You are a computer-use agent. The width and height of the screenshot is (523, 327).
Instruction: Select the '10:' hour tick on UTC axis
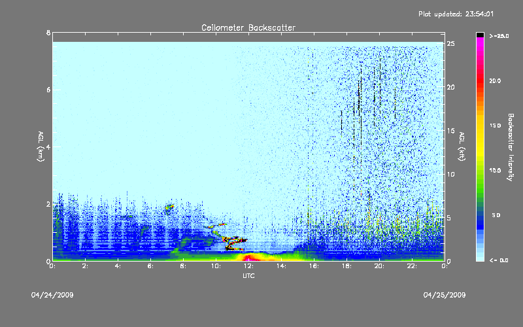(216, 266)
